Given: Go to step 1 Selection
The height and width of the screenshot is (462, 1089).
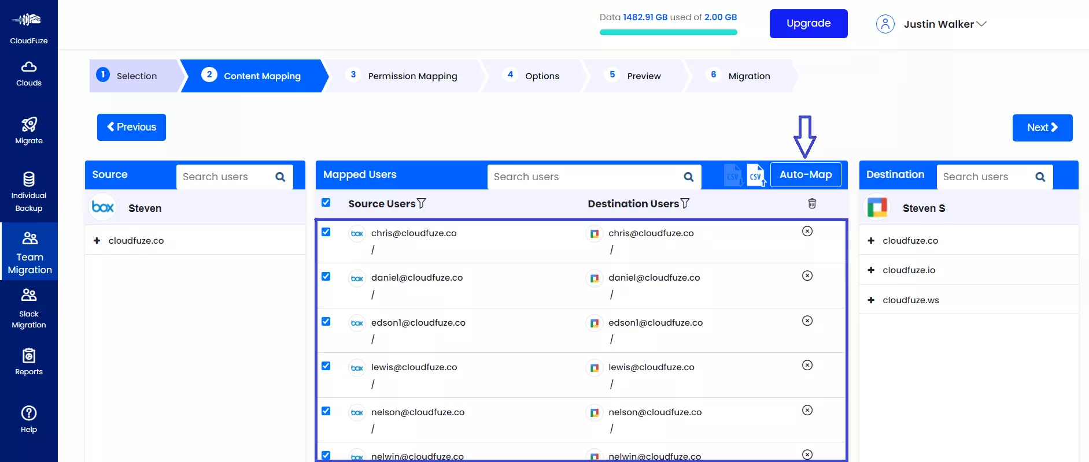Looking at the screenshot, I should pos(135,76).
